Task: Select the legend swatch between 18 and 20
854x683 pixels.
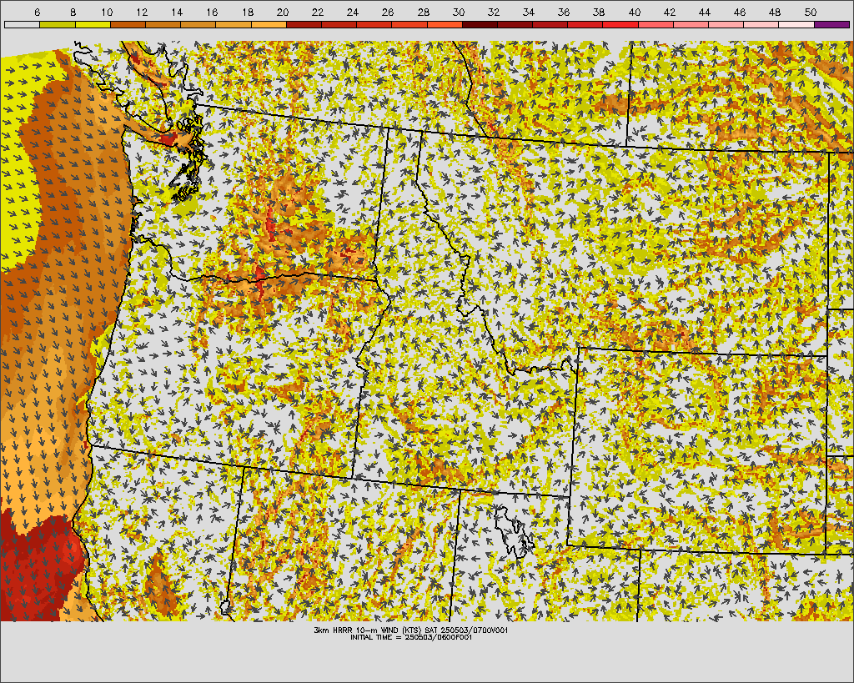Action: coord(269,24)
